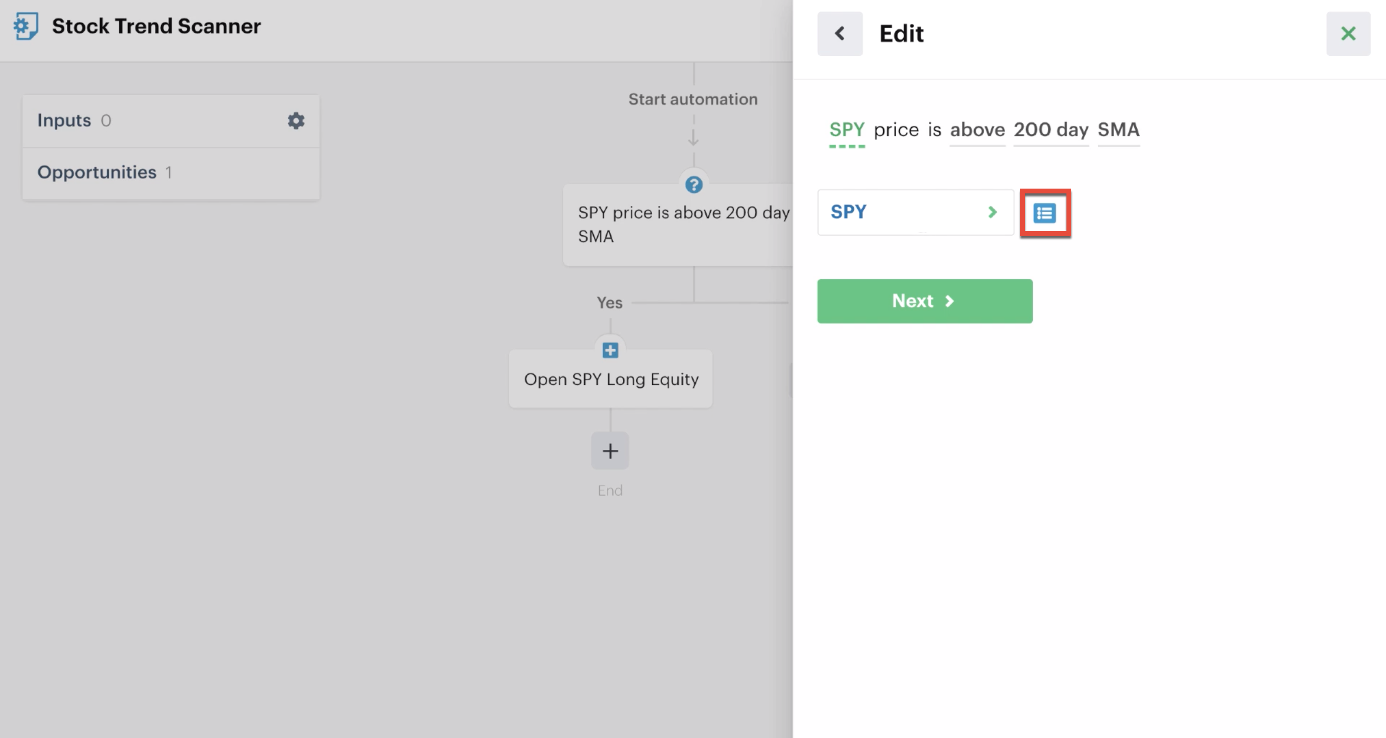Click the list icon next to the SPY field

pos(1045,213)
